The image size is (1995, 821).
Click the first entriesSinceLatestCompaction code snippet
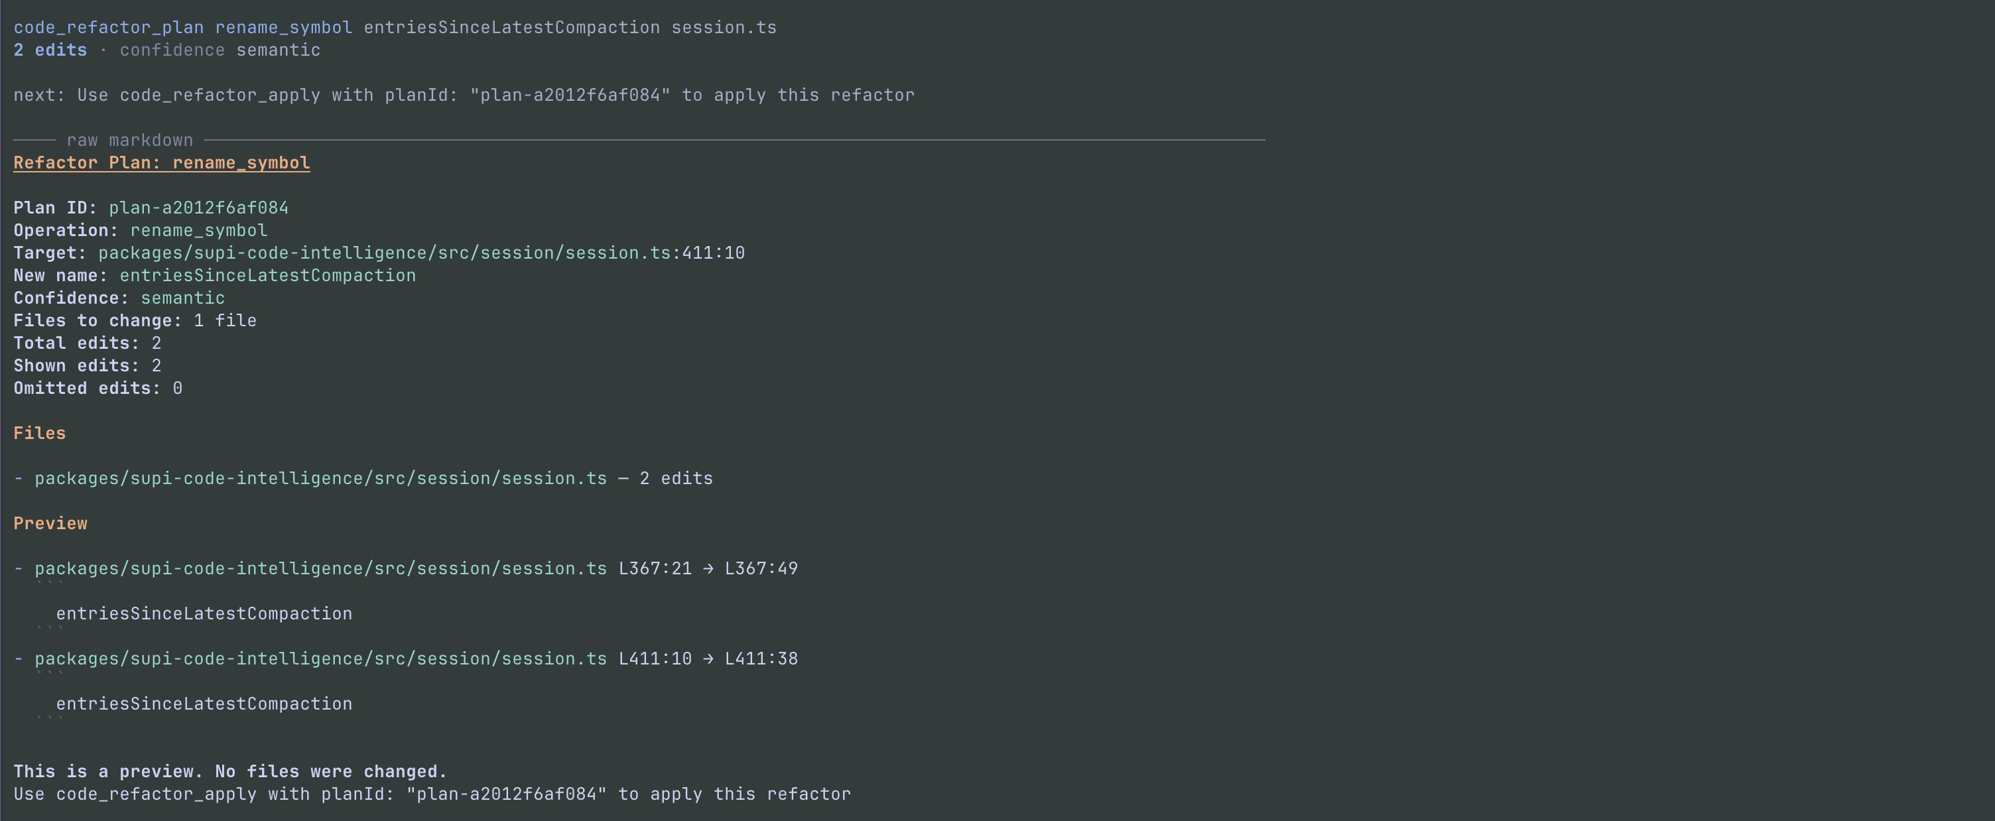tap(204, 613)
